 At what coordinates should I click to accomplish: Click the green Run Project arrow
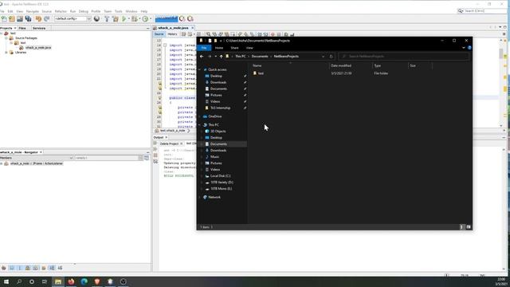124,19
